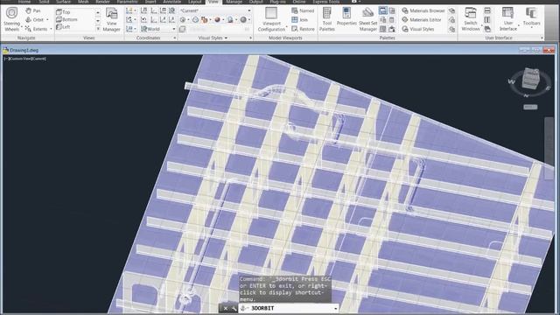Open the Visual Styles palette
560x315 pixels.
[418, 29]
